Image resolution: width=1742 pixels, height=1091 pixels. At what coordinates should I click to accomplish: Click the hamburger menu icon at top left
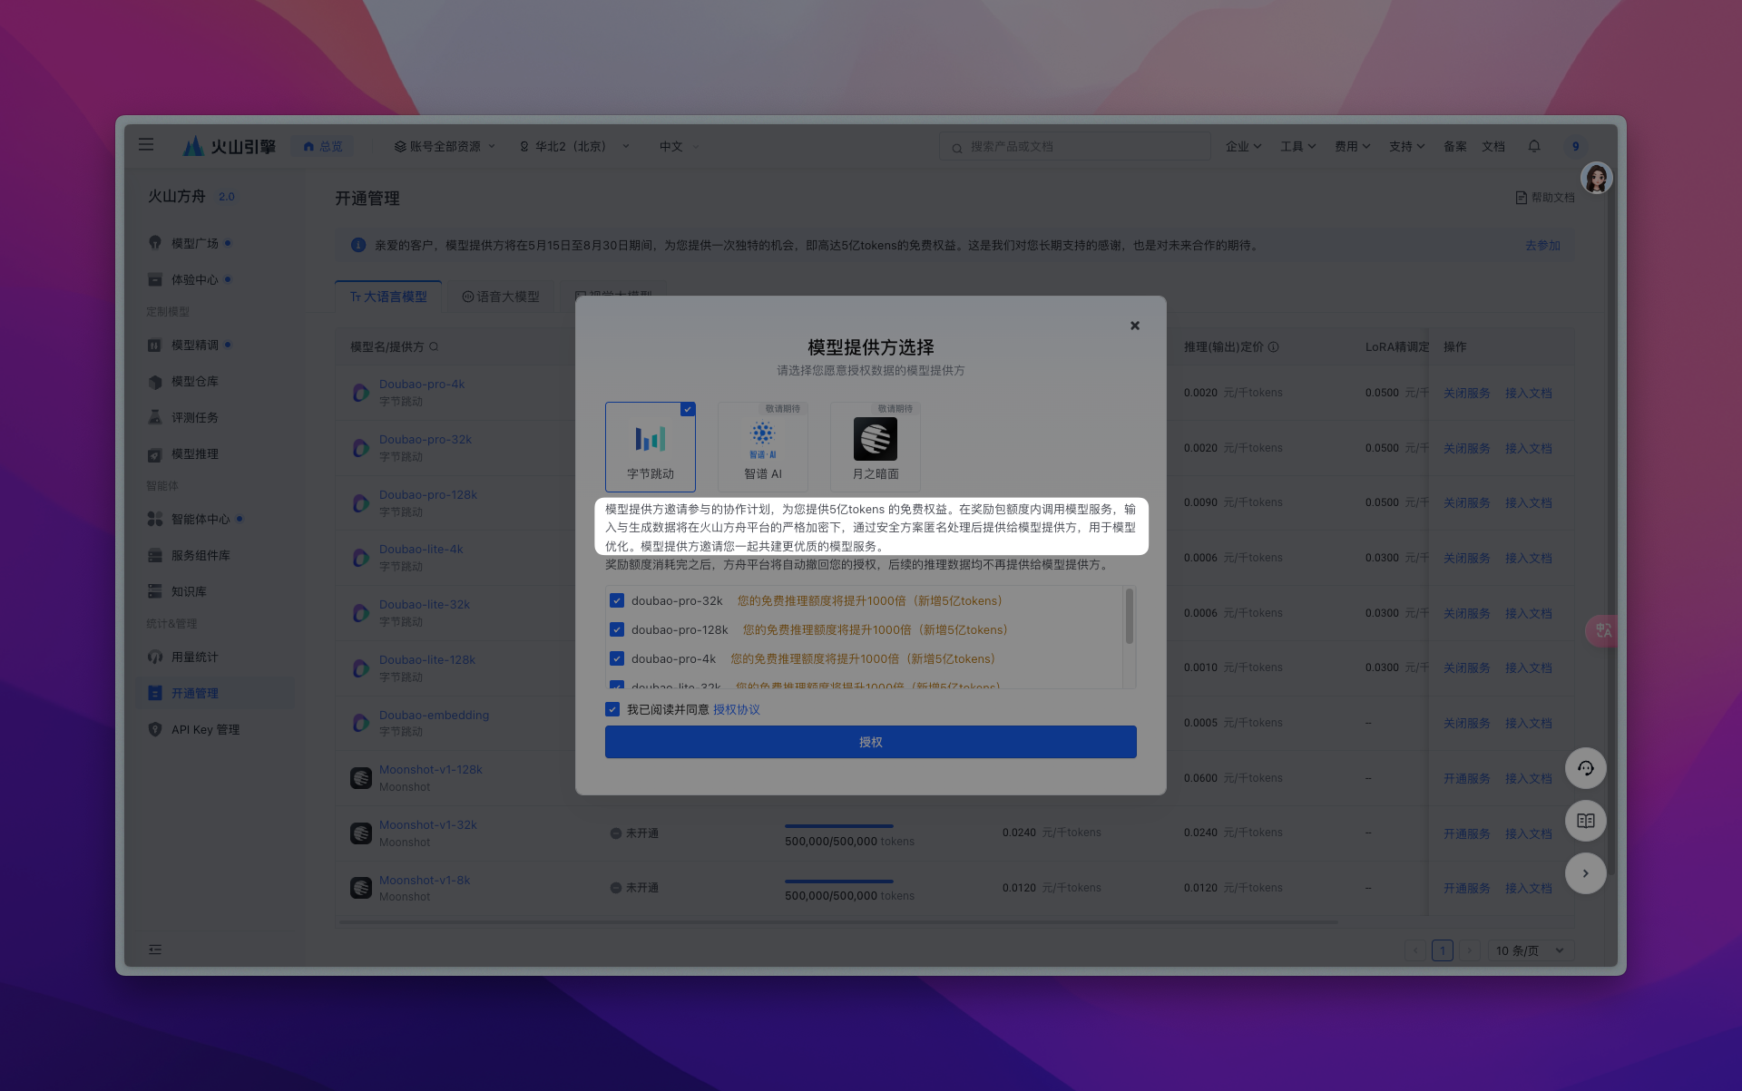click(x=146, y=145)
